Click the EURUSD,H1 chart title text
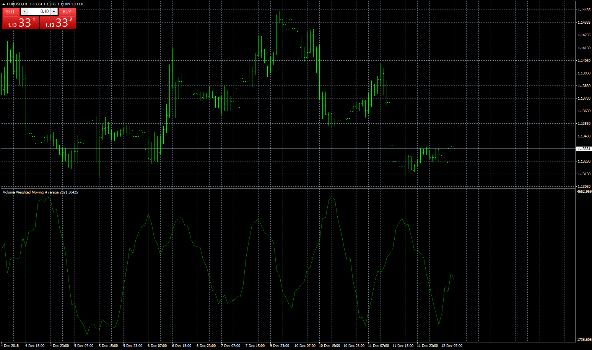Image resolution: width=592 pixels, height=350 pixels. (17, 4)
